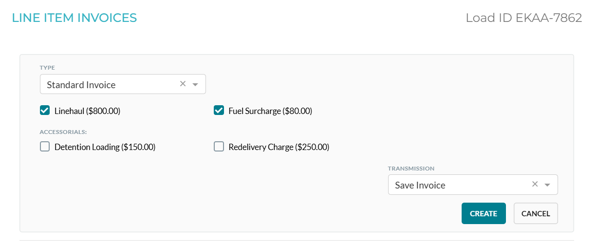The width and height of the screenshot is (597, 246).
Task: Click the Accessorials label
Action: coord(63,132)
